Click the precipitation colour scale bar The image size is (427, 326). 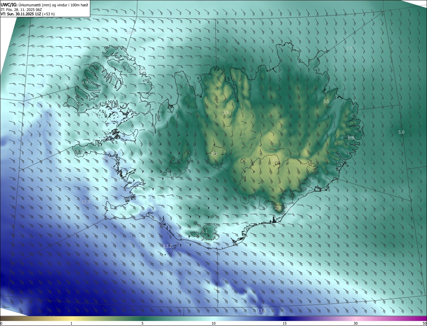[213, 318]
